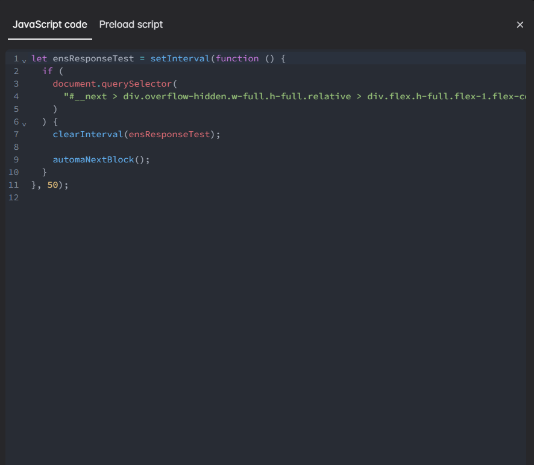534x465 pixels.
Task: Click the if keyword on line 2
Action: tap(47, 71)
